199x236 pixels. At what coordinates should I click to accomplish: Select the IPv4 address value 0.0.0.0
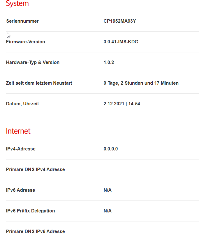111,149
